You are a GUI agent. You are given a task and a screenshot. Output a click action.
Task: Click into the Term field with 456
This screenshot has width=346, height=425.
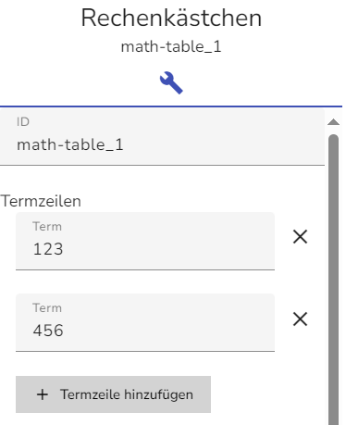pyautogui.click(x=145, y=322)
